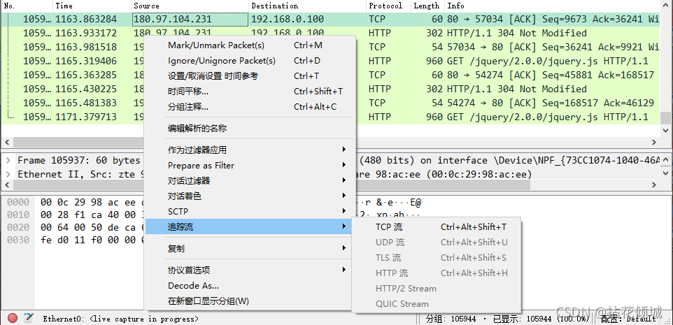Sort by the Protocol column header
The image size is (673, 325).
click(388, 6)
